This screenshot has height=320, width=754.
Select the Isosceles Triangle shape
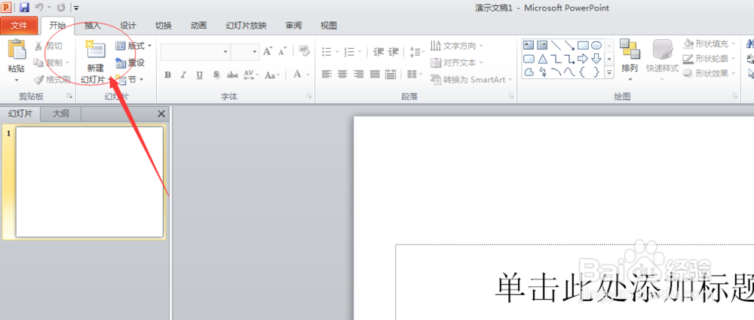pos(542,59)
